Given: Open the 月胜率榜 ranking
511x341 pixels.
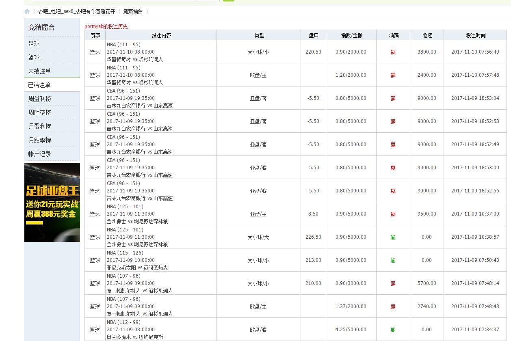Looking at the screenshot, I should [39, 140].
